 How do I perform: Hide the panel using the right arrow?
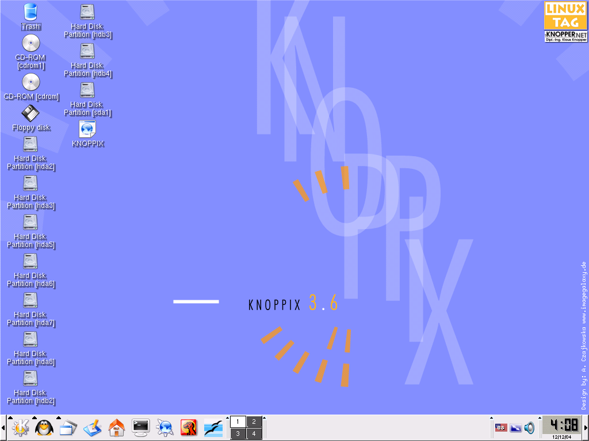586,428
